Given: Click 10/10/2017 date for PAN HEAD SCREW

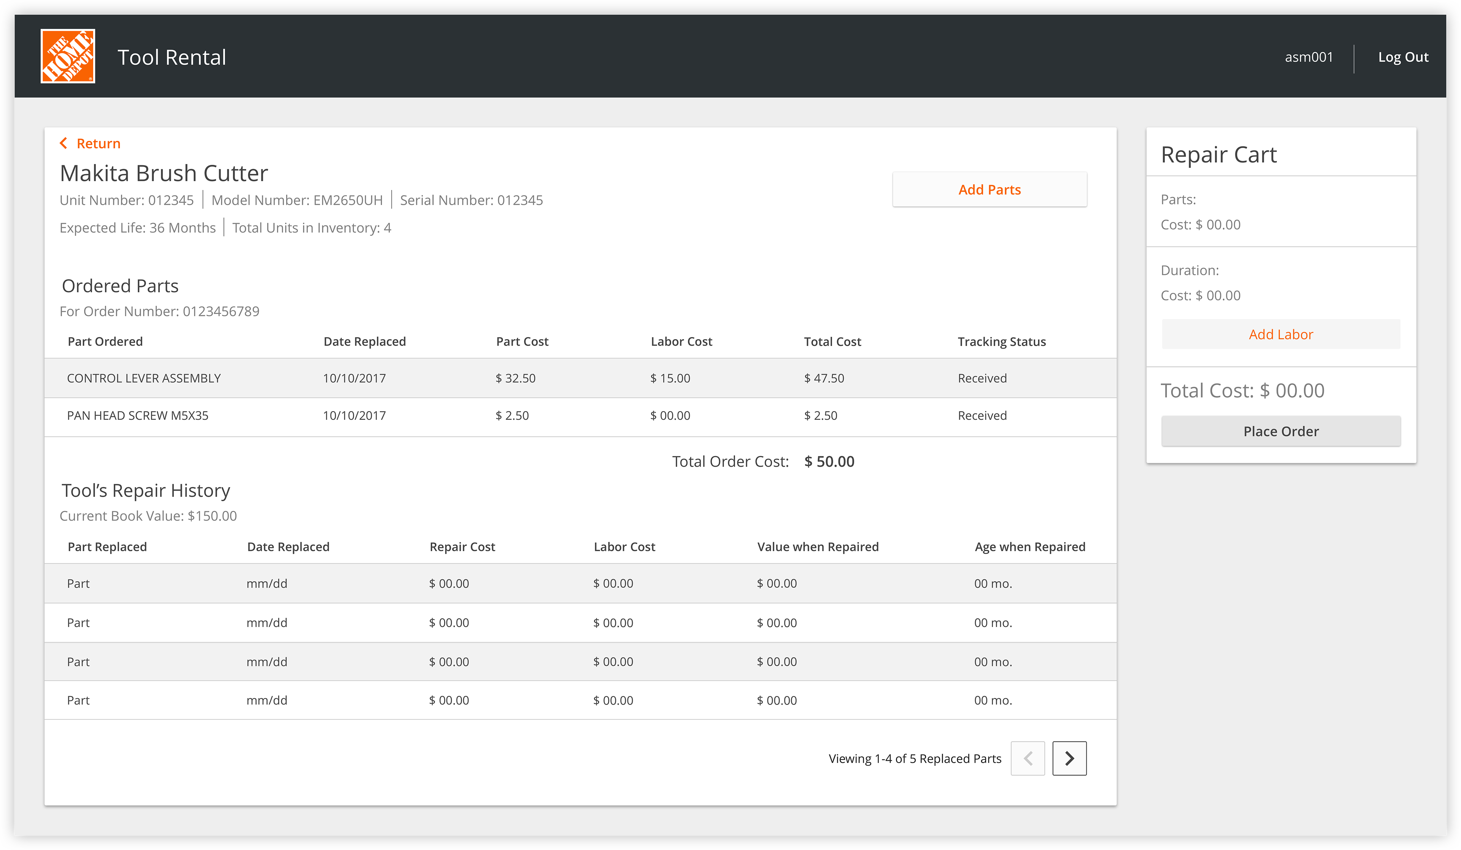Looking at the screenshot, I should (354, 415).
